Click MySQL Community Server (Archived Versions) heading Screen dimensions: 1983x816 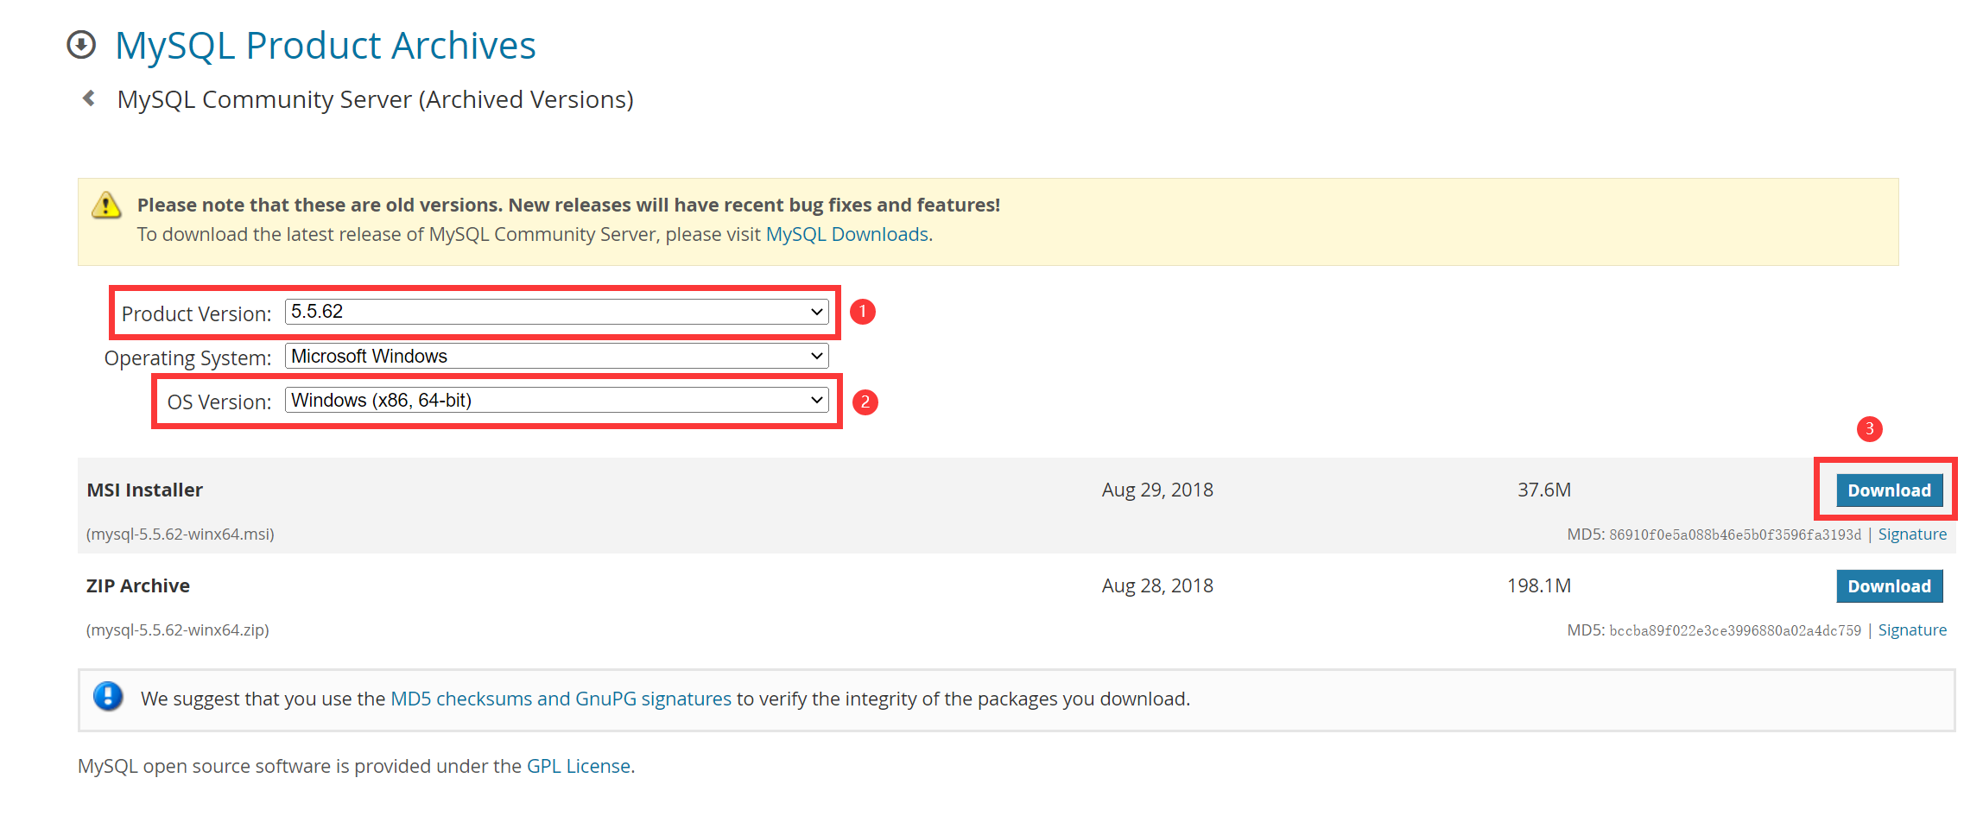pyautogui.click(x=375, y=99)
